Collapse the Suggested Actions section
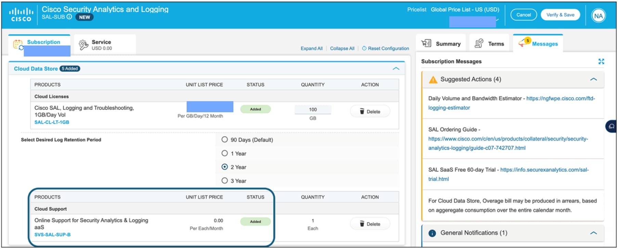The image size is (618, 249). (x=593, y=79)
